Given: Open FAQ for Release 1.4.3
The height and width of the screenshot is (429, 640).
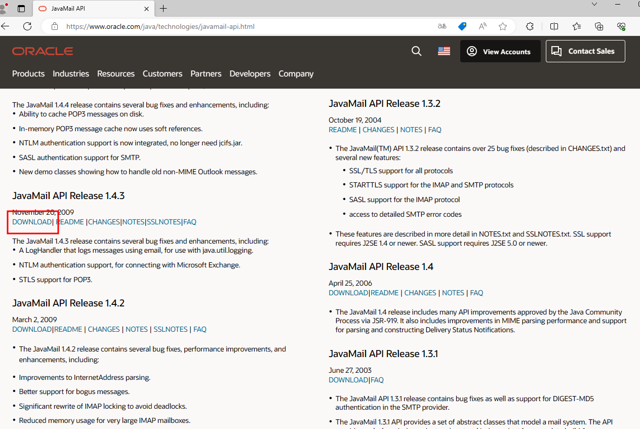Looking at the screenshot, I should pyautogui.click(x=190, y=222).
